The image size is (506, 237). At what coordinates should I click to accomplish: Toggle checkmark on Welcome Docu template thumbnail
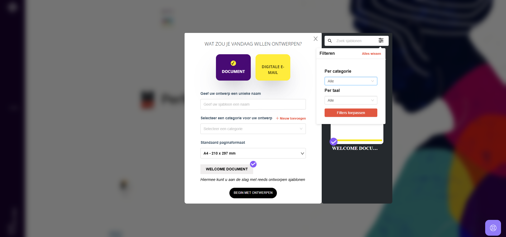click(334, 142)
